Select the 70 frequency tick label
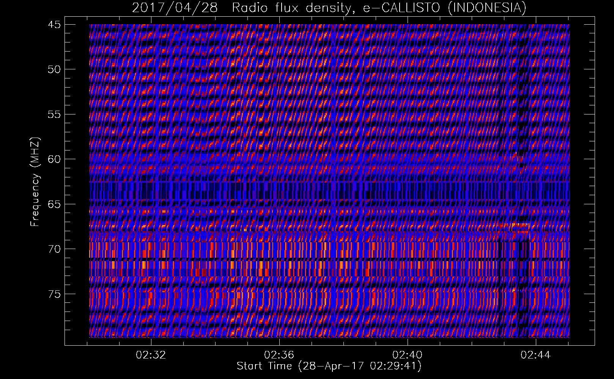This screenshot has height=379, width=614. [54, 249]
